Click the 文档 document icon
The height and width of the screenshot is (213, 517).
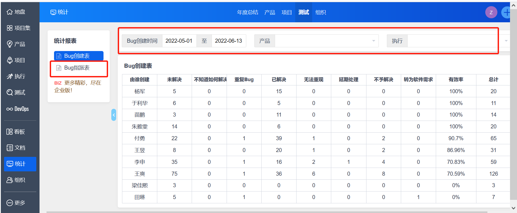click(x=10, y=148)
